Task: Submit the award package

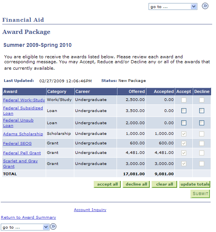Action: coord(200,194)
